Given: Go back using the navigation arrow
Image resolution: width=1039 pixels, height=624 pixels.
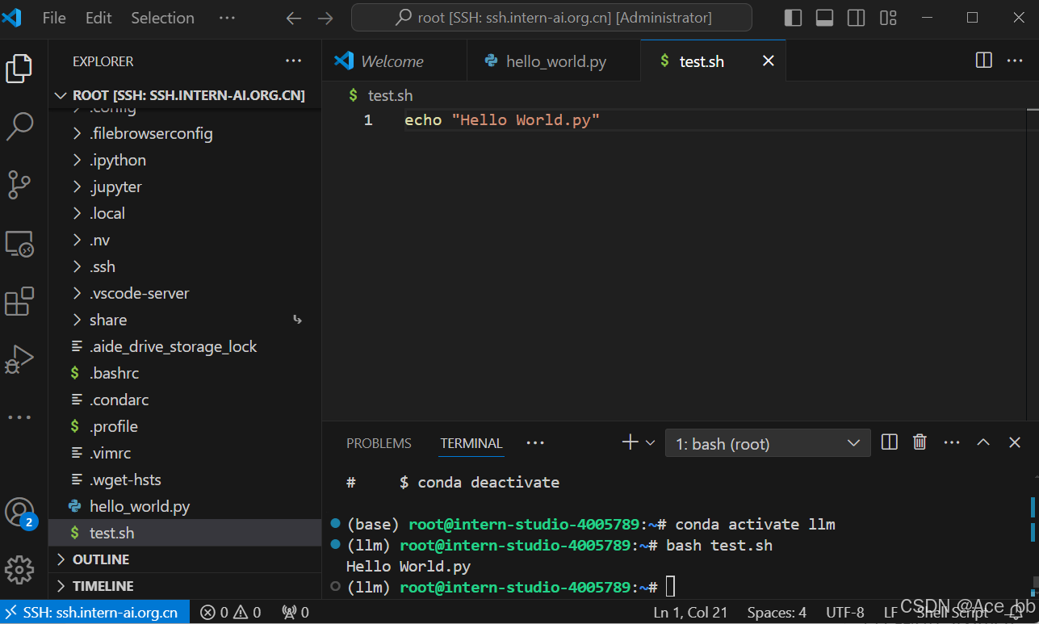Looking at the screenshot, I should [x=294, y=18].
